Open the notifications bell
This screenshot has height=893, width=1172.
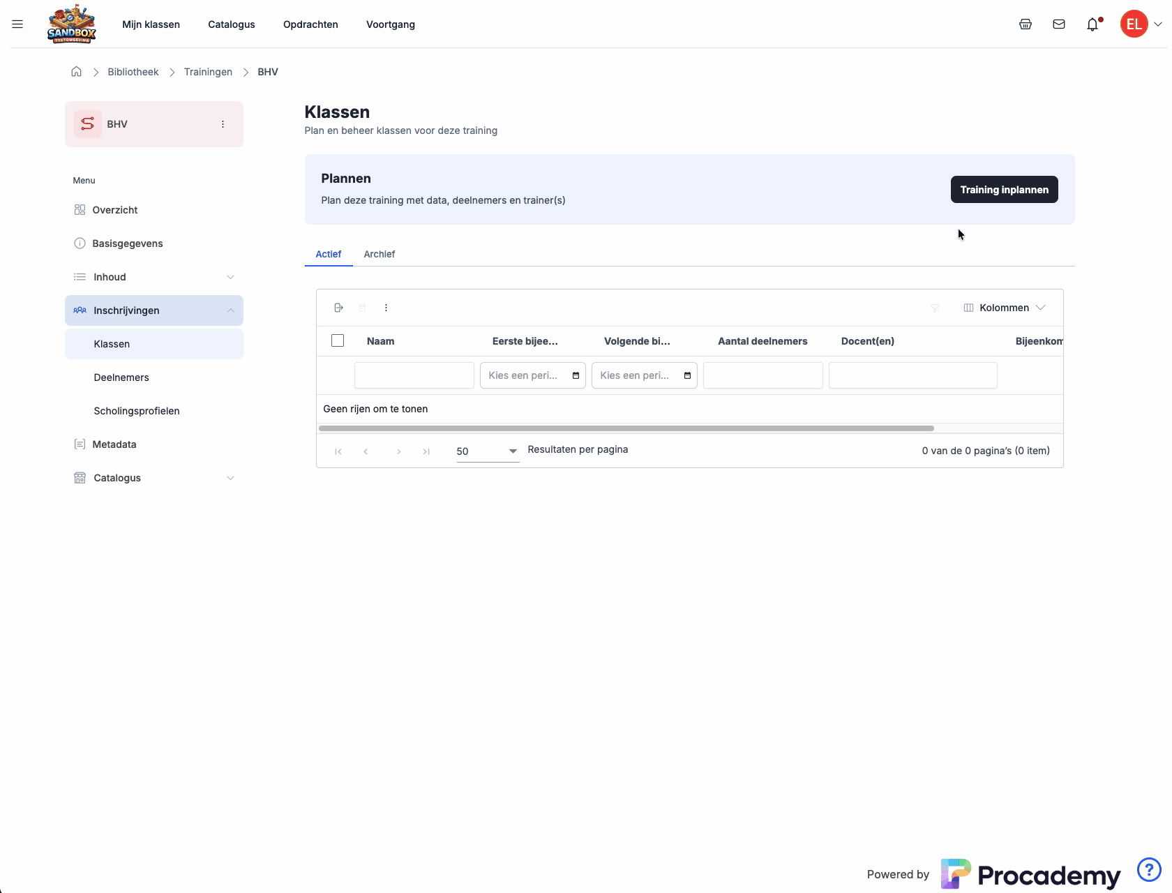pyautogui.click(x=1092, y=25)
